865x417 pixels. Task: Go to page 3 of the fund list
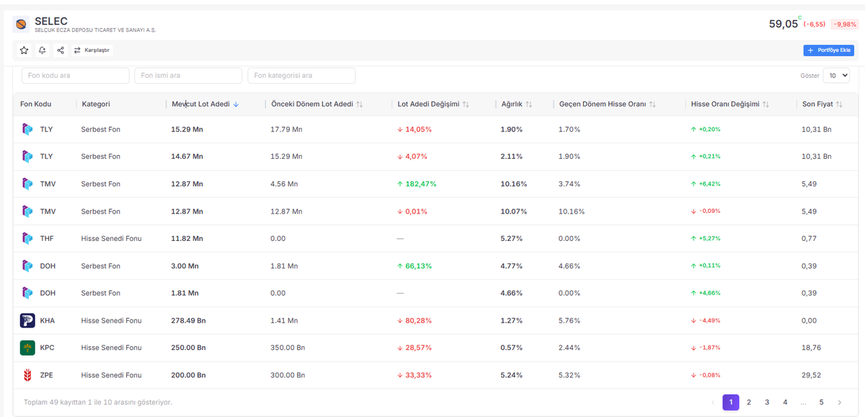click(x=767, y=403)
